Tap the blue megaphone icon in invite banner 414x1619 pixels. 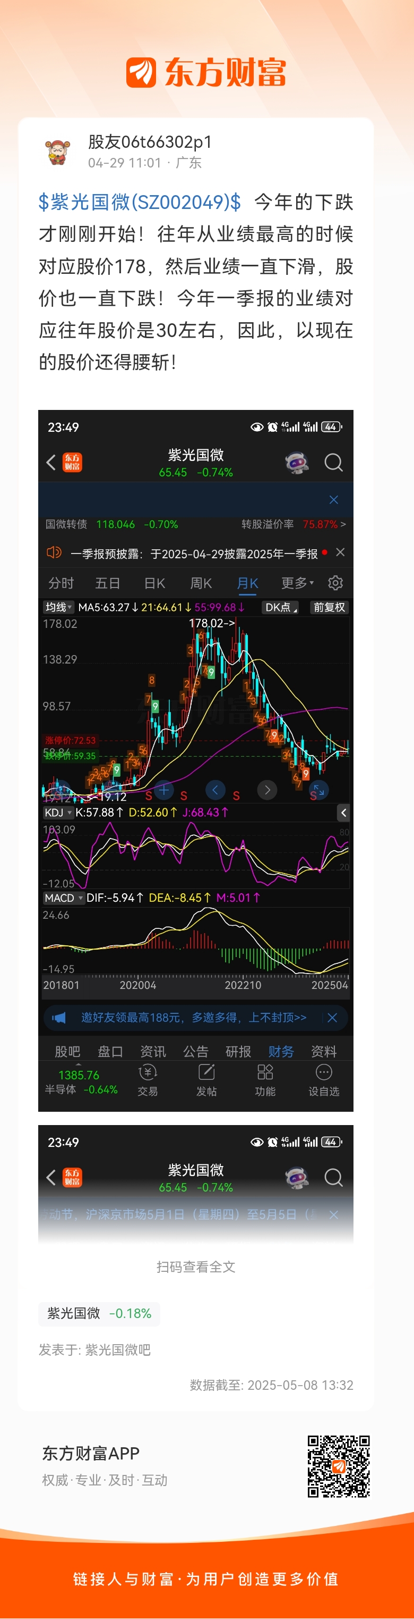tap(59, 1018)
